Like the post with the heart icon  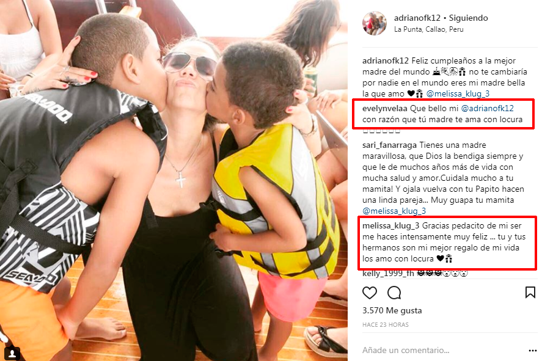(370, 293)
